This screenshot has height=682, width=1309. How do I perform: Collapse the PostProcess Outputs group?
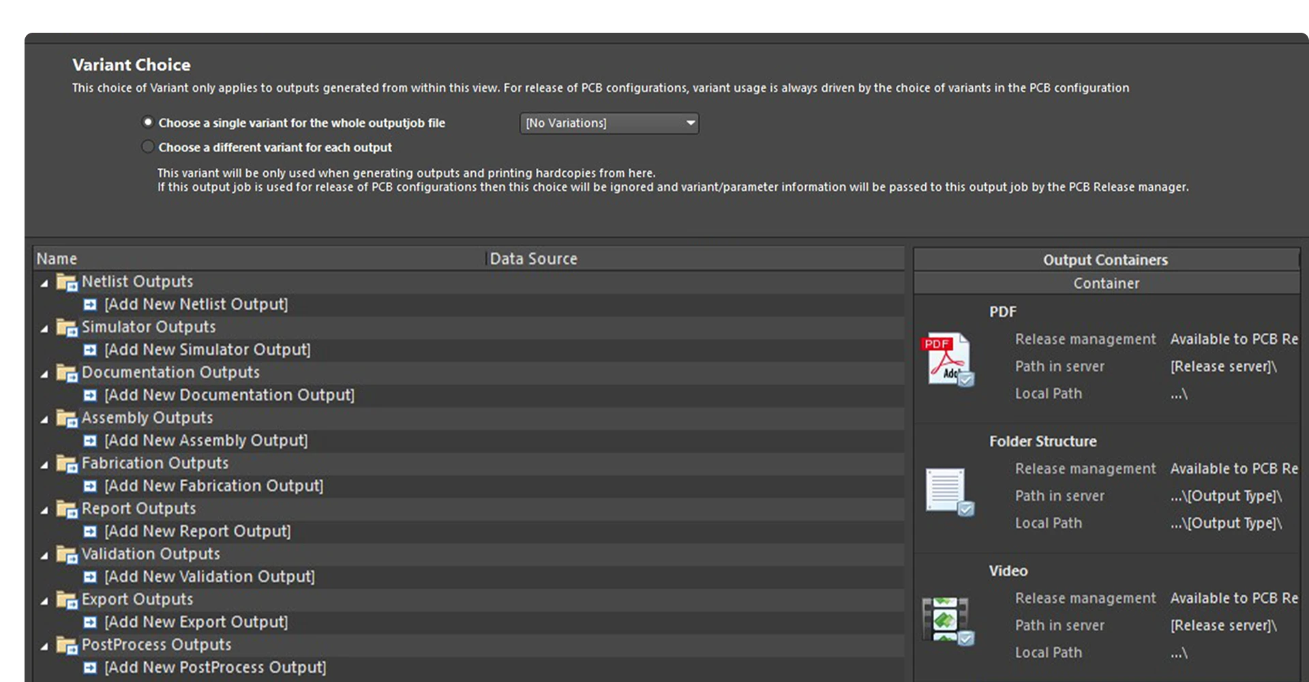44,646
